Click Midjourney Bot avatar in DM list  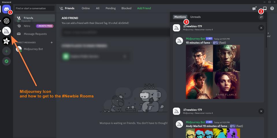(x=19, y=49)
